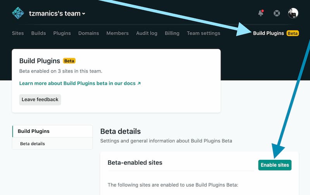Select Build Plugins in the left sidebar
The height and width of the screenshot is (195, 310).
tap(34, 131)
